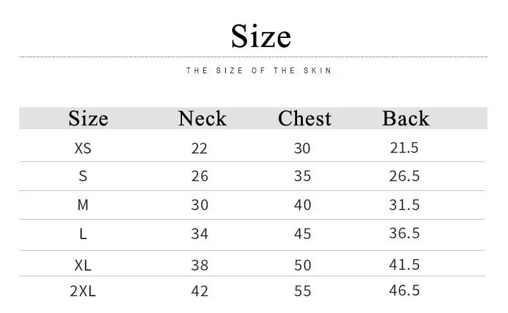Click the XL chest value 50
The height and width of the screenshot is (313, 508).
coord(302,265)
